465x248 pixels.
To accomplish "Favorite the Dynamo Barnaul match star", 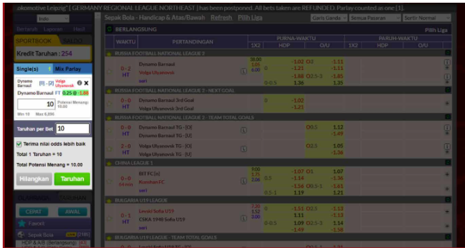I will coord(109,71).
